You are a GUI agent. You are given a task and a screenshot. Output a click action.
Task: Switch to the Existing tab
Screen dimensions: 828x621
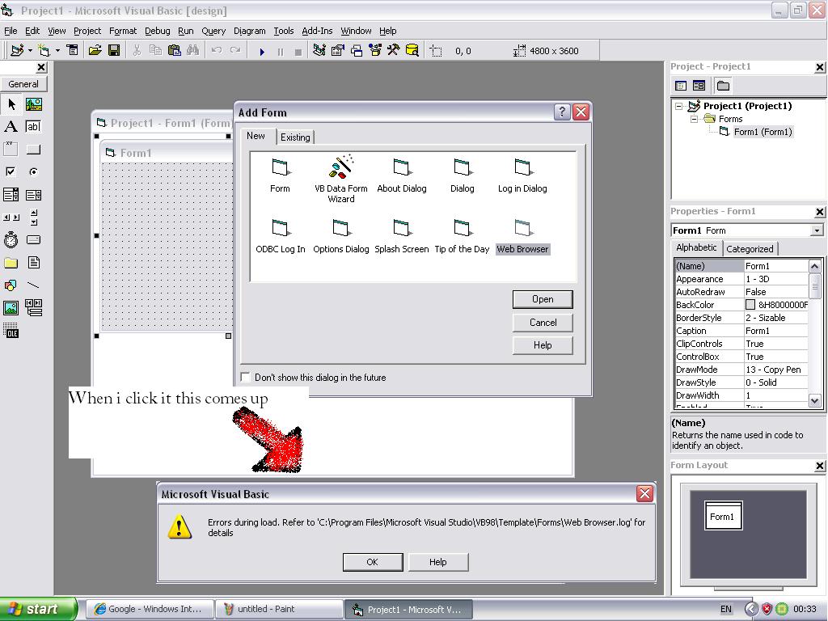coord(295,137)
